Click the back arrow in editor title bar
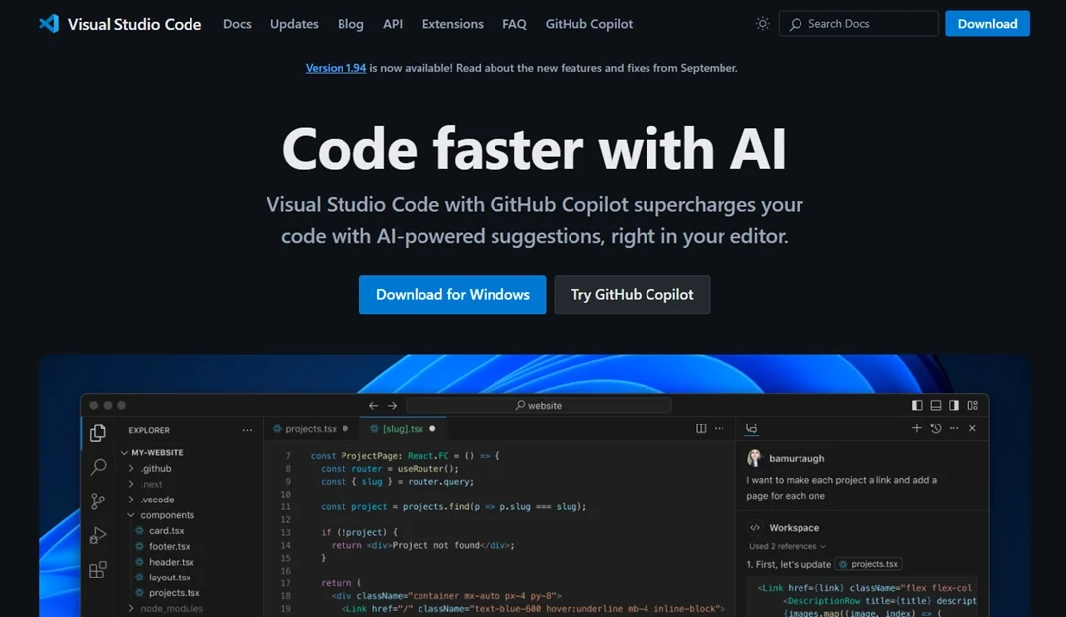 click(x=373, y=405)
